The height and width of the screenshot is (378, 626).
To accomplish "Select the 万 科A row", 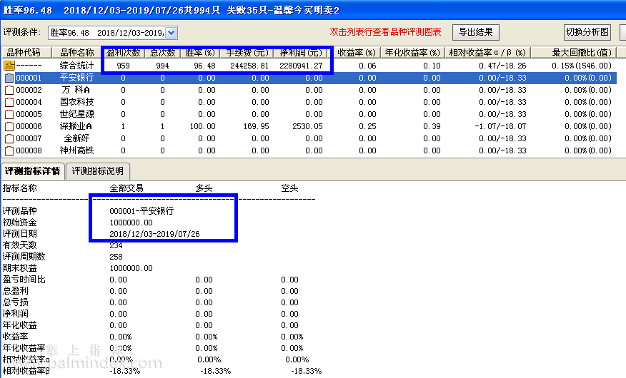I will 309,90.
